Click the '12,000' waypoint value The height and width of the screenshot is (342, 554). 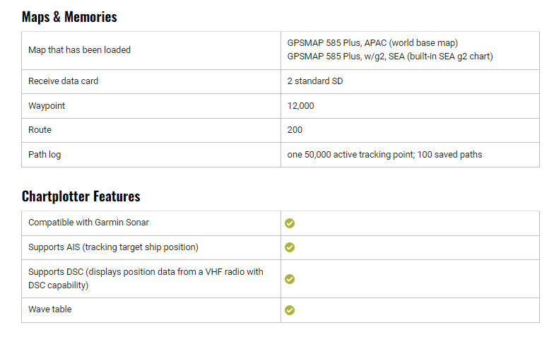pos(301,106)
